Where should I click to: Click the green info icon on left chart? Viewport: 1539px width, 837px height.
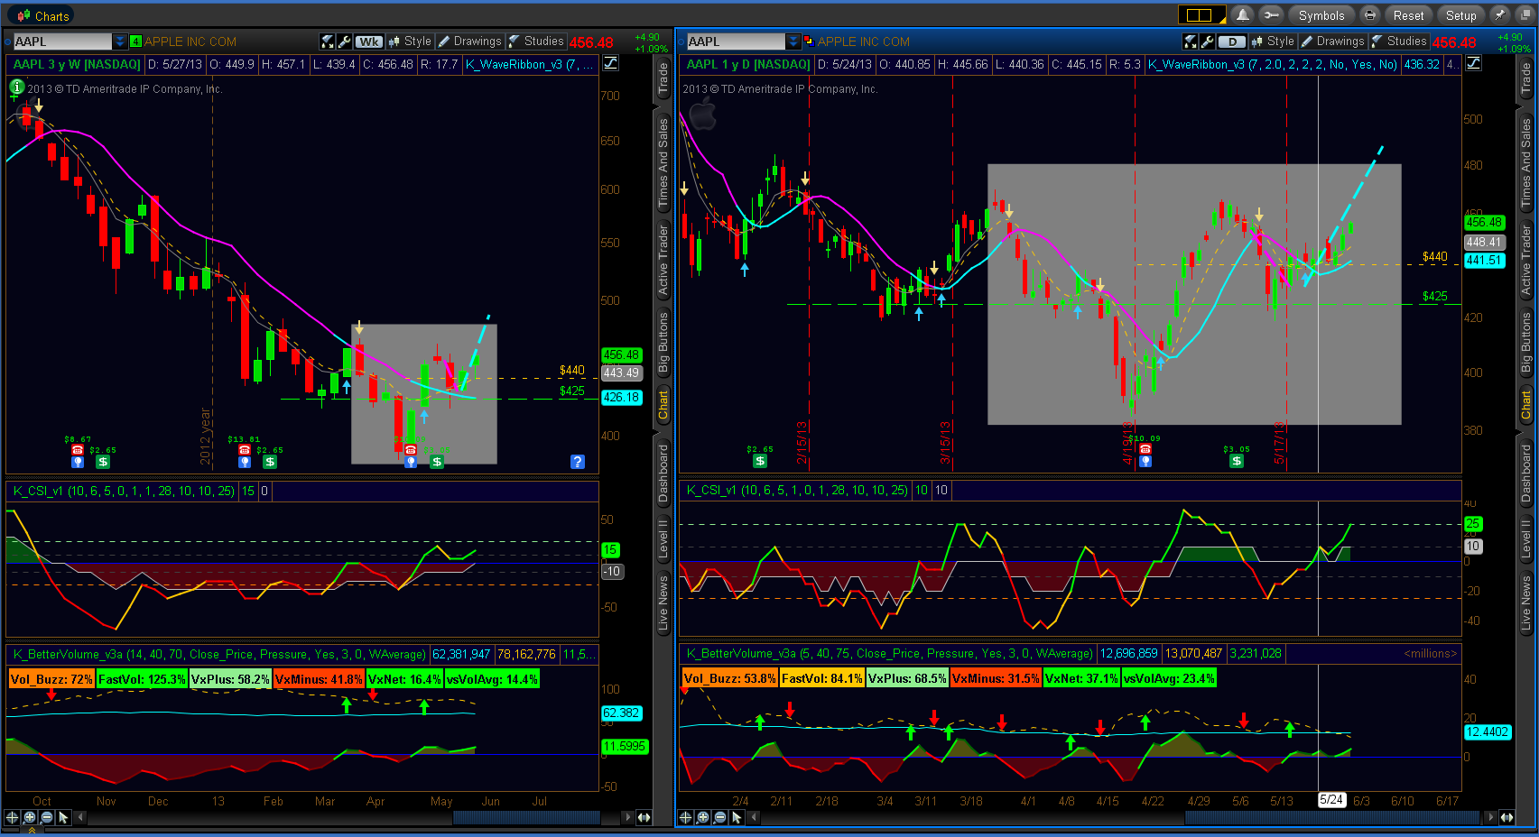[16, 87]
